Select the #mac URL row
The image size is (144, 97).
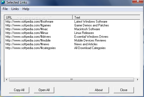(x=27, y=29)
